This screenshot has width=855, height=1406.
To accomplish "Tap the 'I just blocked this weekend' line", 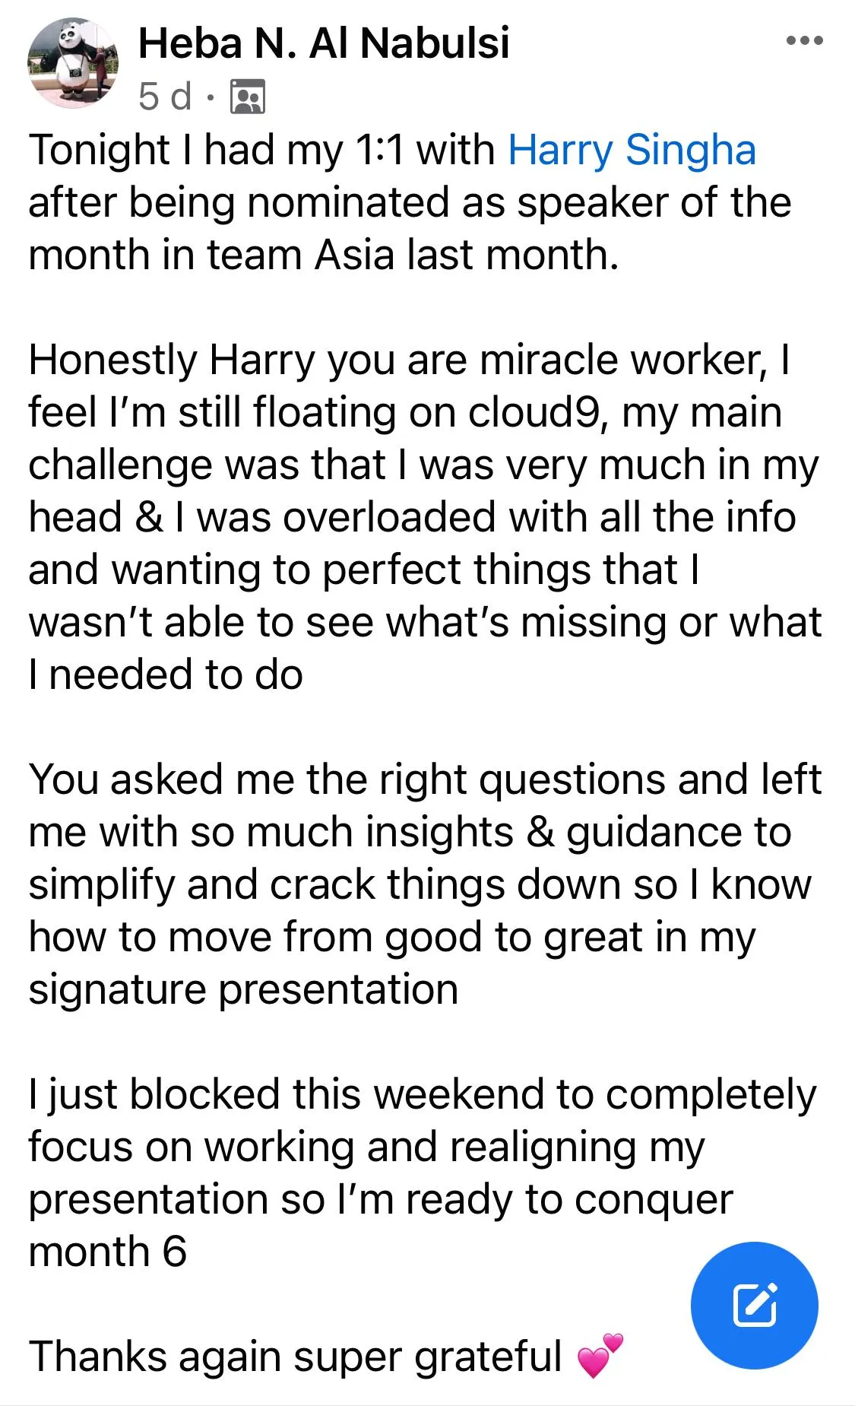I will point(422,1095).
